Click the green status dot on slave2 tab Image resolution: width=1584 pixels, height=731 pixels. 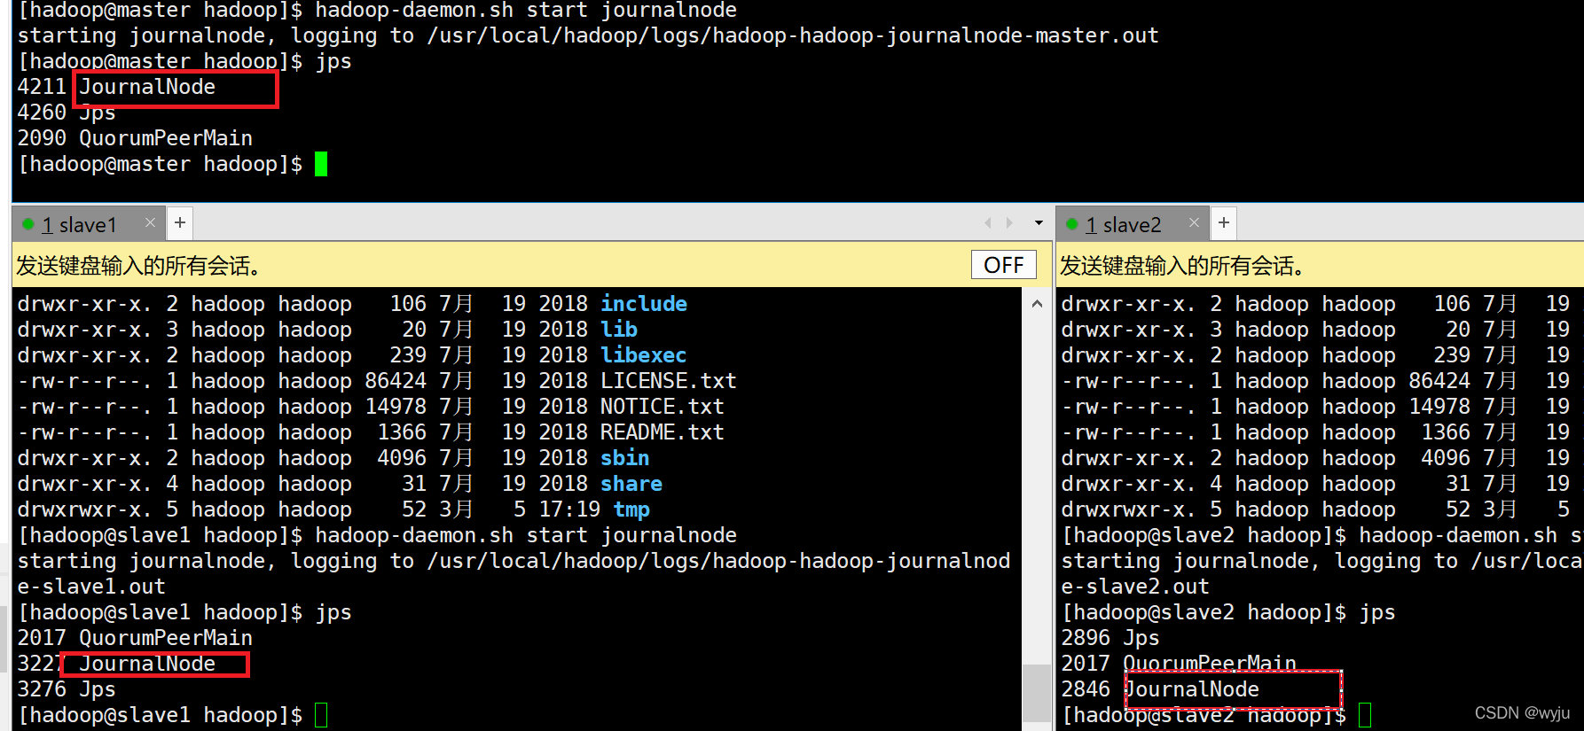point(1071,224)
